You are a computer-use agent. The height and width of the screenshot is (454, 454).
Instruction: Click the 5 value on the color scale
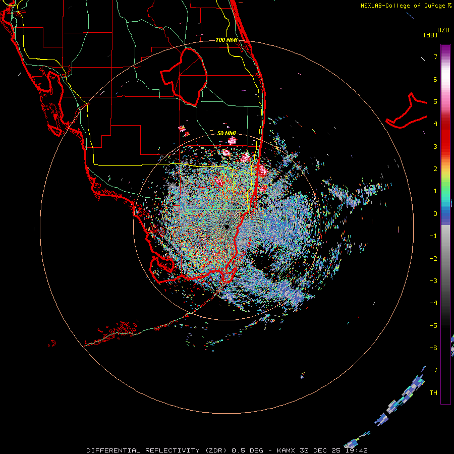[435, 101]
